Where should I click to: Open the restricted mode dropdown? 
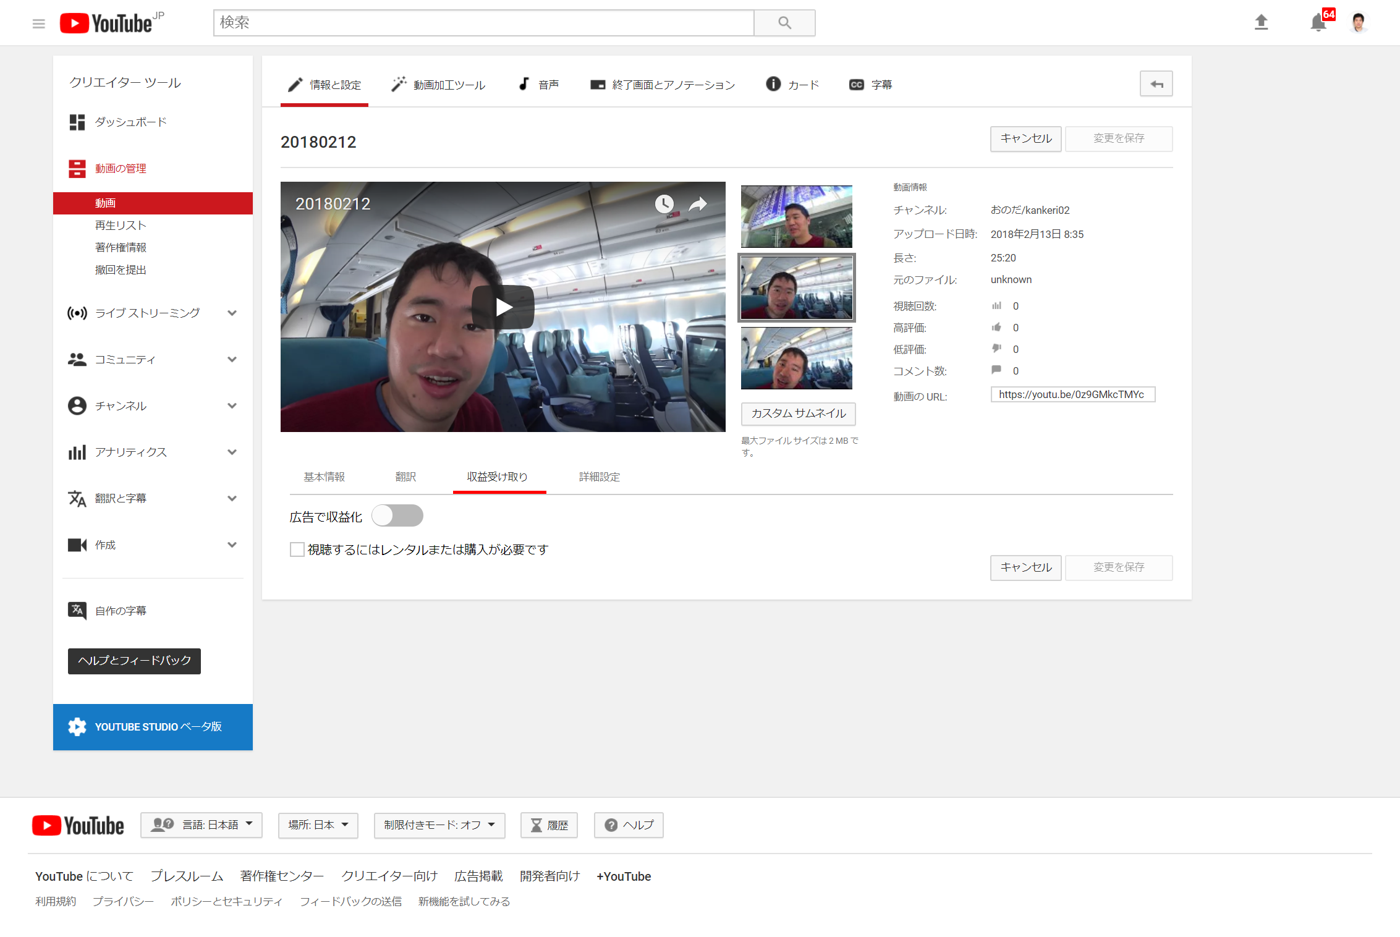(x=439, y=825)
